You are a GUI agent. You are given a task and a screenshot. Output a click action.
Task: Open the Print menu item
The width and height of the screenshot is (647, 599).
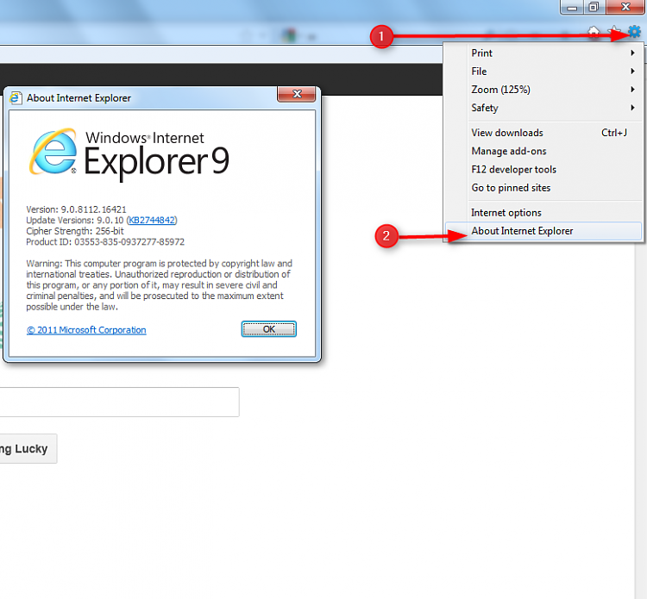[x=543, y=53]
